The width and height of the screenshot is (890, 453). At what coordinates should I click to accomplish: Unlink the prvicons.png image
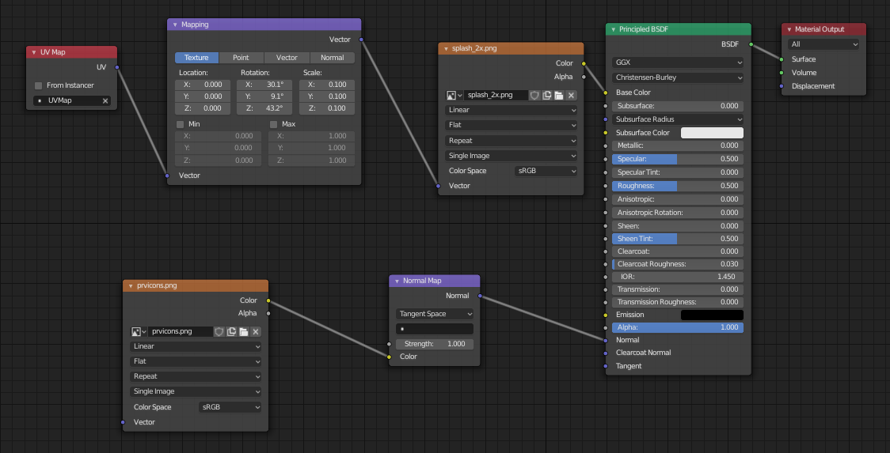coord(256,332)
